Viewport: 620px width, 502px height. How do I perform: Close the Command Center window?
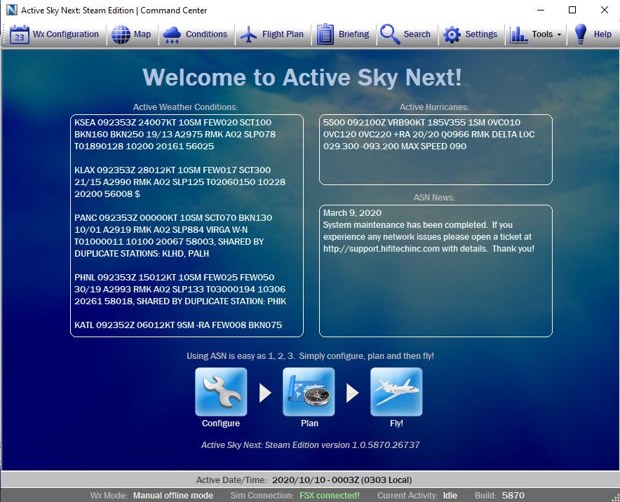[x=604, y=11]
